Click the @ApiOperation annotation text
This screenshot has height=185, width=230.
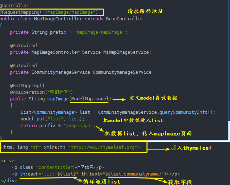(41, 92)
